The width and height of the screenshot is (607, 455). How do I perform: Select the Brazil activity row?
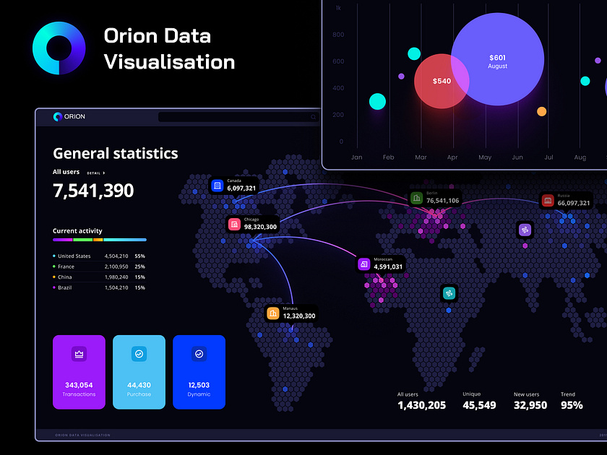(99, 287)
